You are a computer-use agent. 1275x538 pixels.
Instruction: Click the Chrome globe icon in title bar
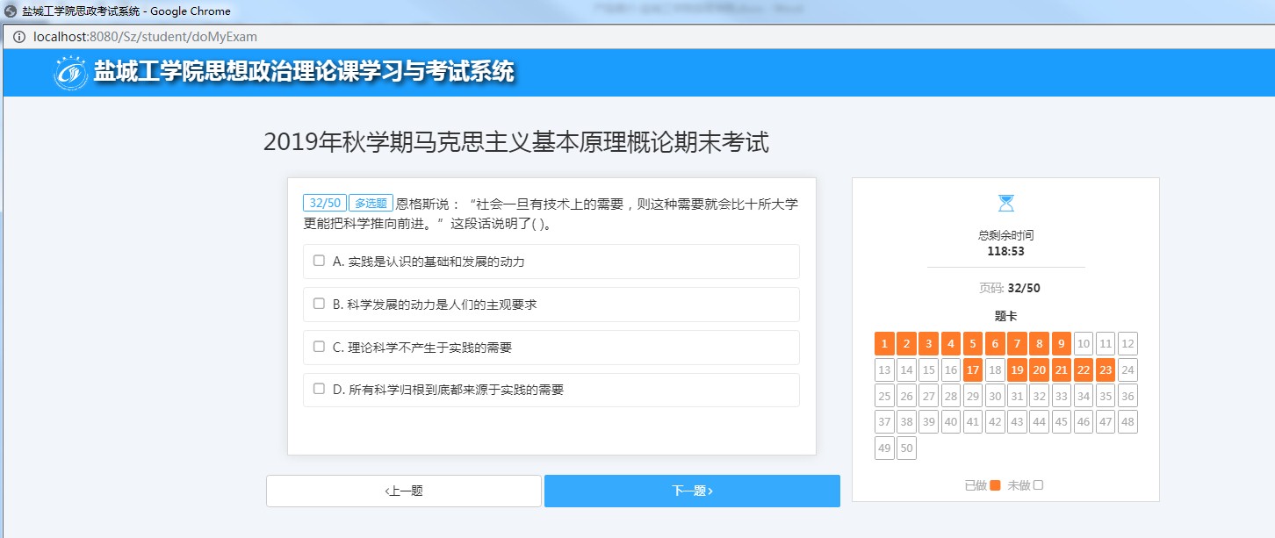coord(11,11)
